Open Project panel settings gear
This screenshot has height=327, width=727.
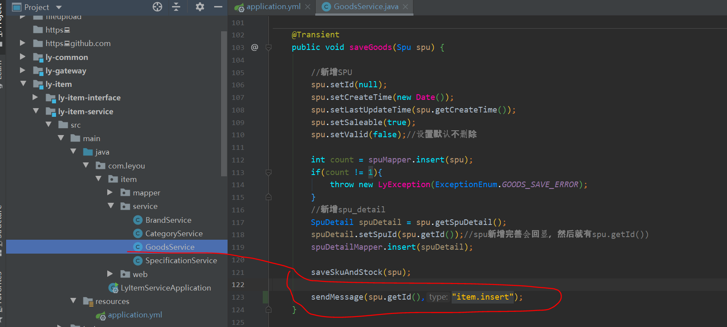click(x=200, y=7)
